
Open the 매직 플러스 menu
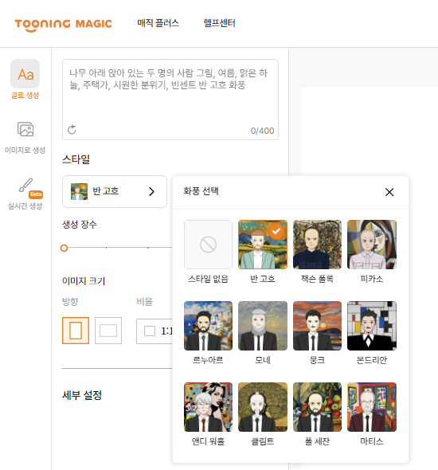(x=158, y=23)
